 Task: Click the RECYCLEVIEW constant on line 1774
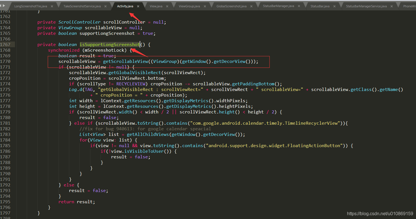pyautogui.click(x=131, y=84)
